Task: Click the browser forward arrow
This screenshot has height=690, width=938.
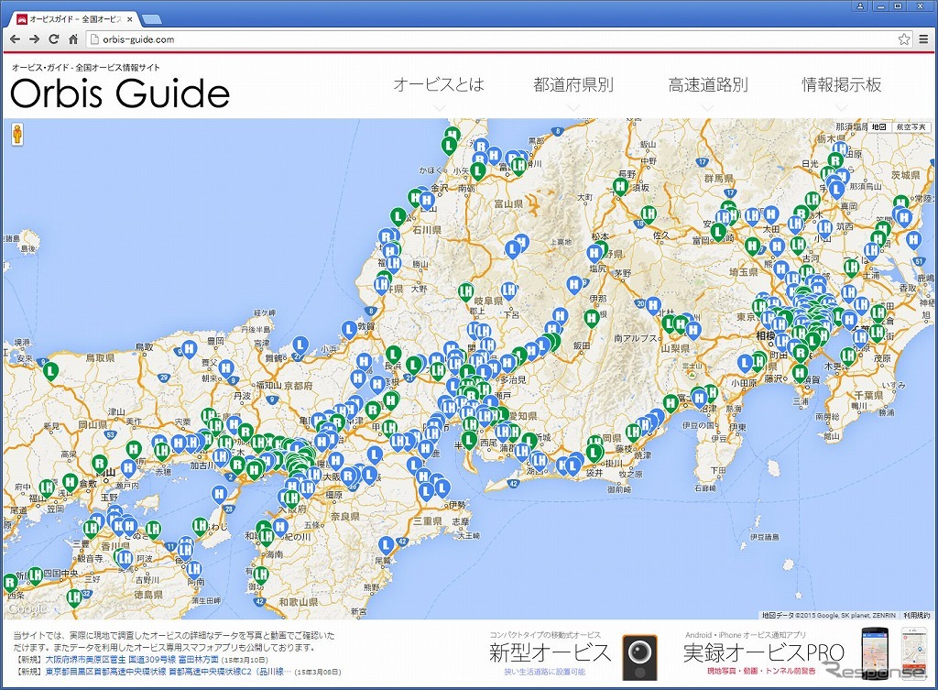Action: pos(34,39)
